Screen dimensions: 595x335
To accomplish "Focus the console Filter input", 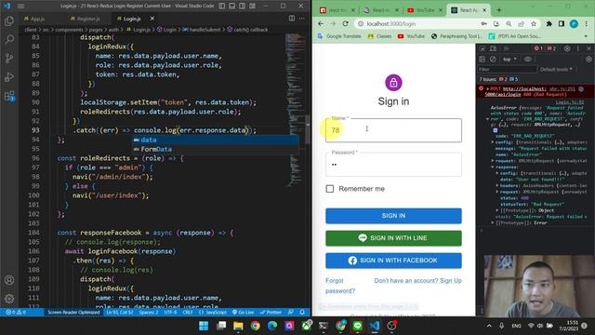I will point(508,69).
